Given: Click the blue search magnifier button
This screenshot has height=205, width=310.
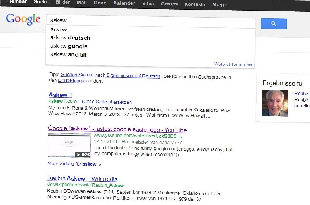Looking at the screenshot, I should [274, 24].
